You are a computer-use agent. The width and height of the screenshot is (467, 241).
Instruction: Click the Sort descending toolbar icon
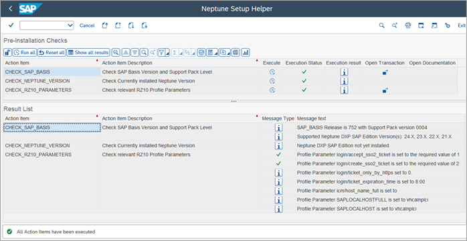coord(134,53)
